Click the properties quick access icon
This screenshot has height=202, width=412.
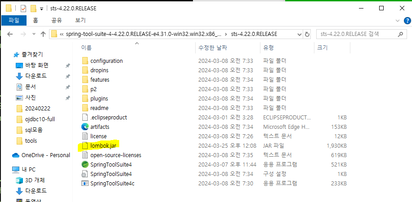pos(23,9)
